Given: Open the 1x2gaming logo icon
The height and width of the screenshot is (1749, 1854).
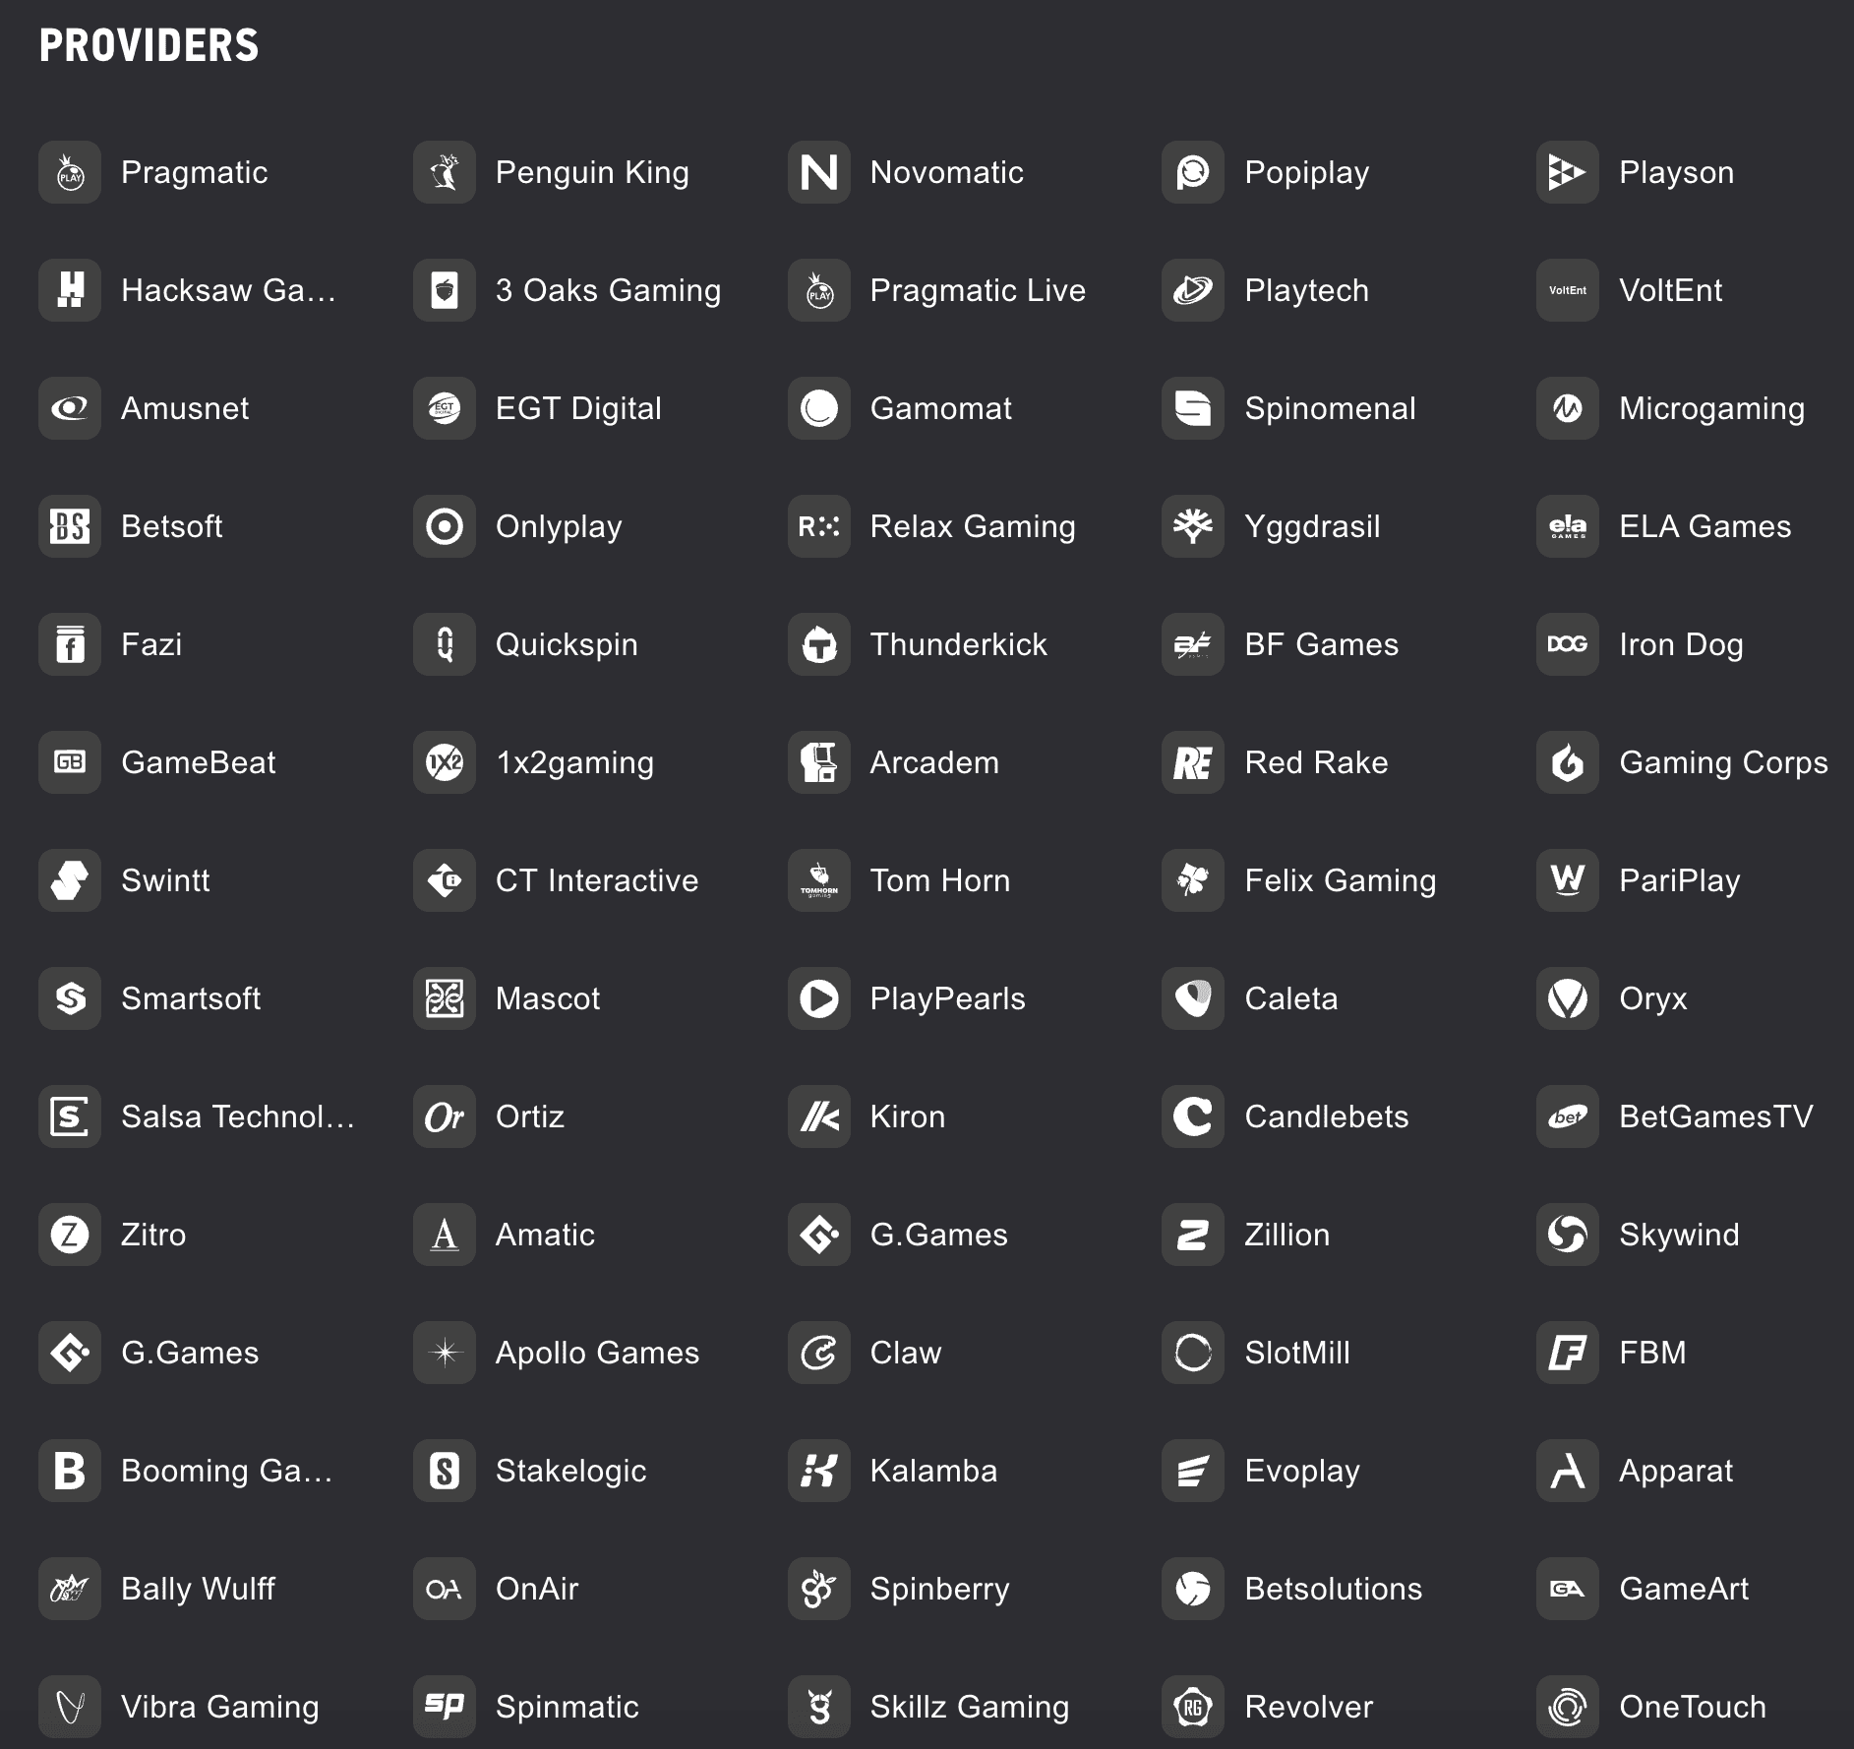Looking at the screenshot, I should 444,762.
